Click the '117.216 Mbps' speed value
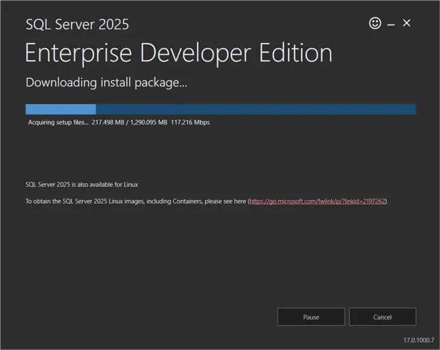 (x=190, y=122)
